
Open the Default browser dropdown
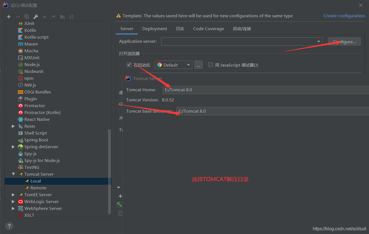pyautogui.click(x=173, y=65)
